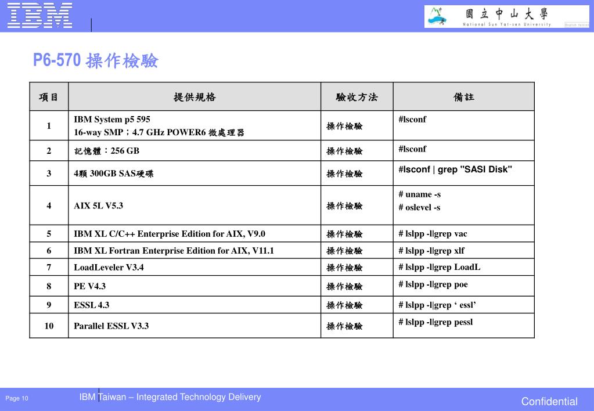The height and width of the screenshot is (411, 594).
Task: Select the '4顆 300GB SAS硬碟' cell
Action: 195,174
